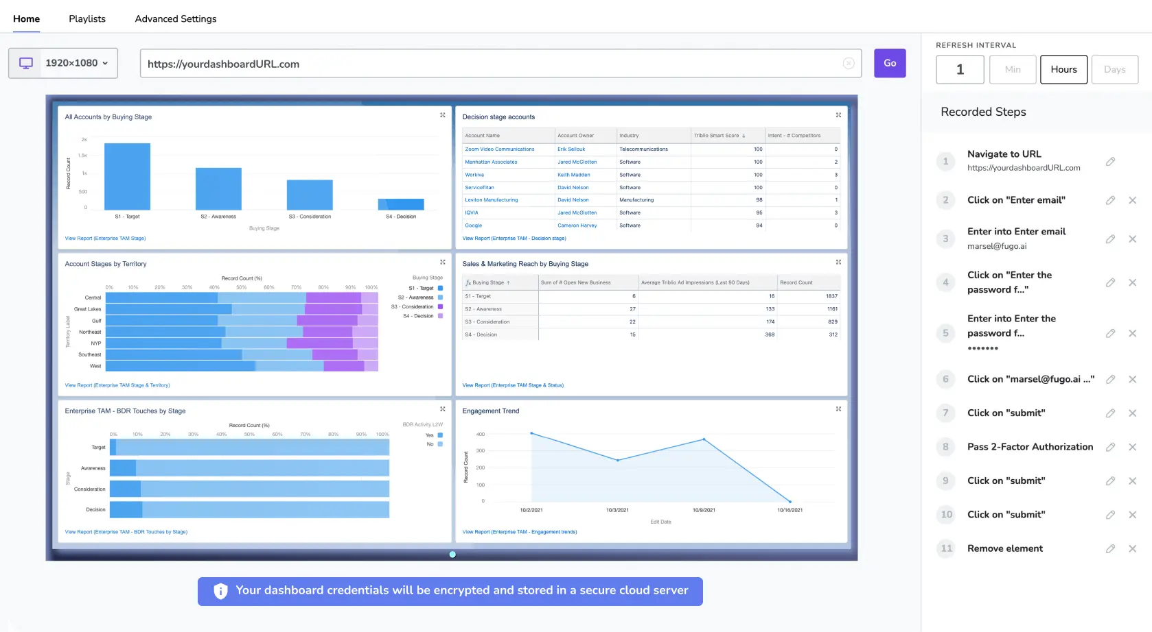Viewport: 1152px width, 632px height.
Task: Open the Playlists tab
Action: point(87,19)
